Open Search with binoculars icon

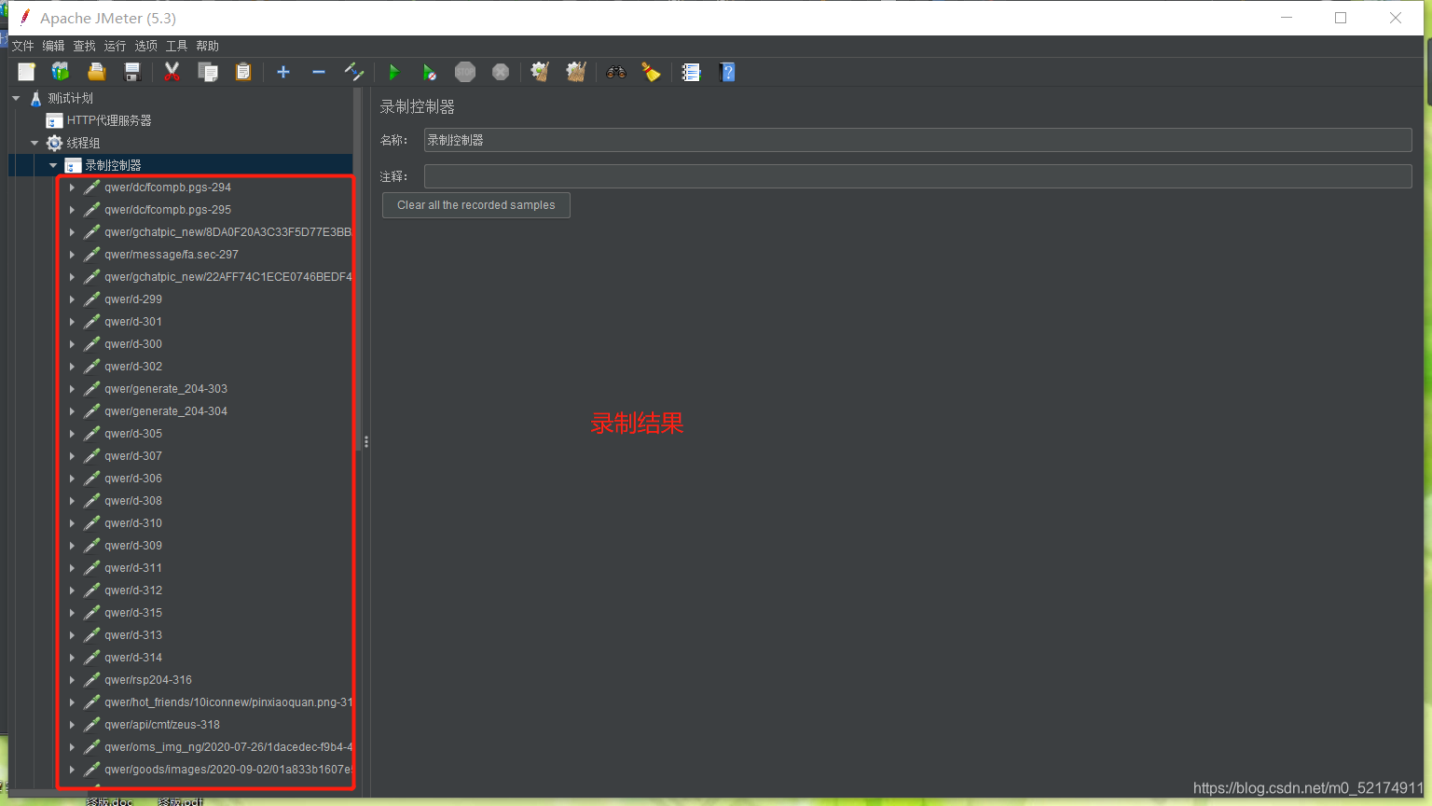(x=616, y=72)
